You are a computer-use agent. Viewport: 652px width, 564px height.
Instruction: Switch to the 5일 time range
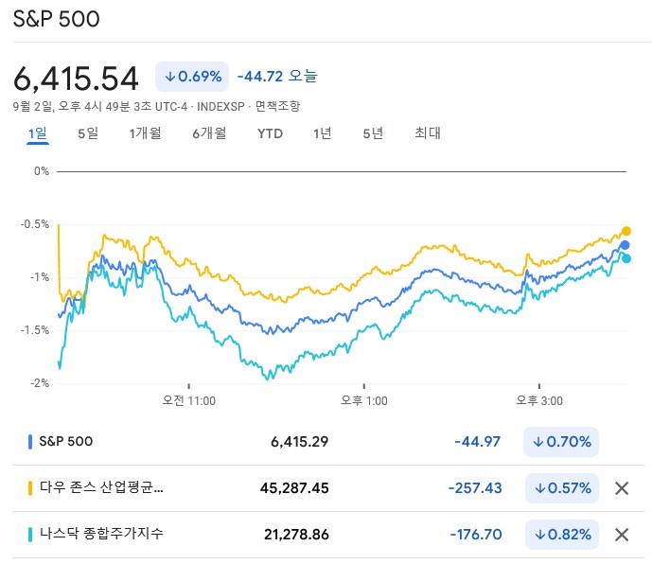coord(87,133)
